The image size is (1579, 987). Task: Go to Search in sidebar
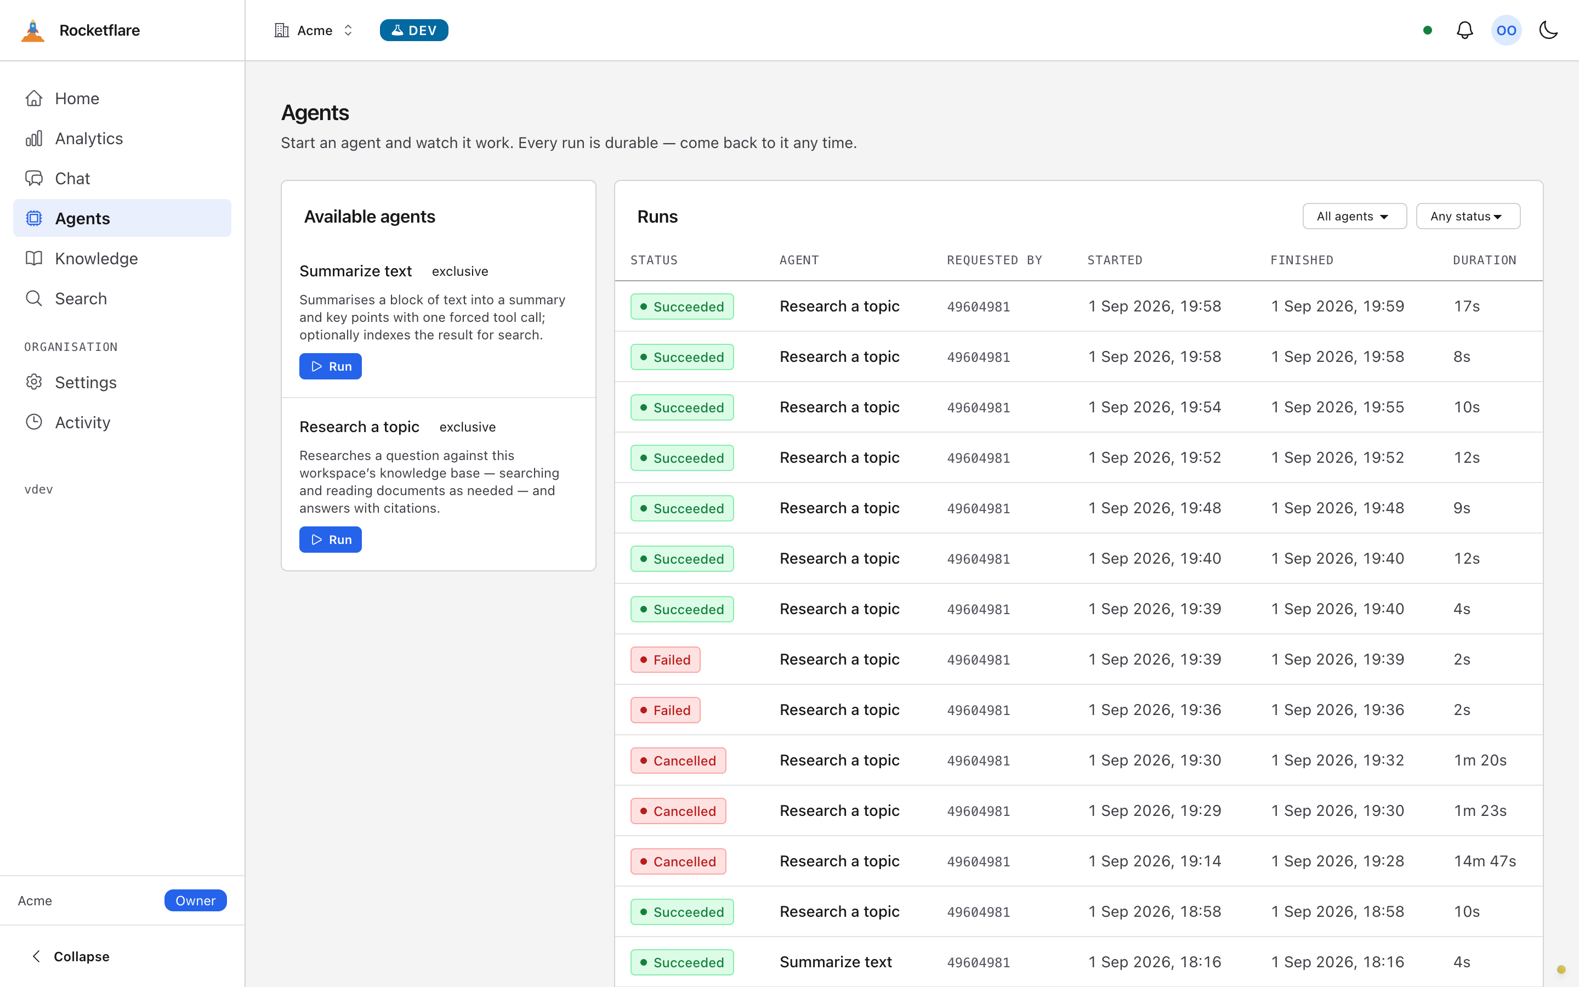[x=122, y=298]
